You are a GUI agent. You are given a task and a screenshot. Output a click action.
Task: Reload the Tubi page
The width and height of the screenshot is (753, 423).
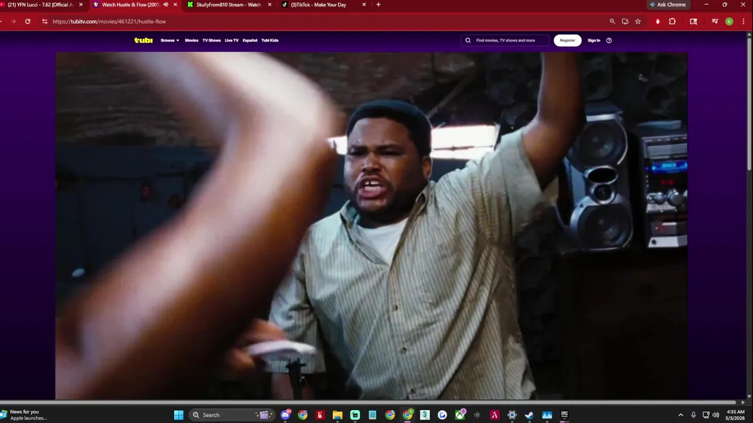click(28, 21)
